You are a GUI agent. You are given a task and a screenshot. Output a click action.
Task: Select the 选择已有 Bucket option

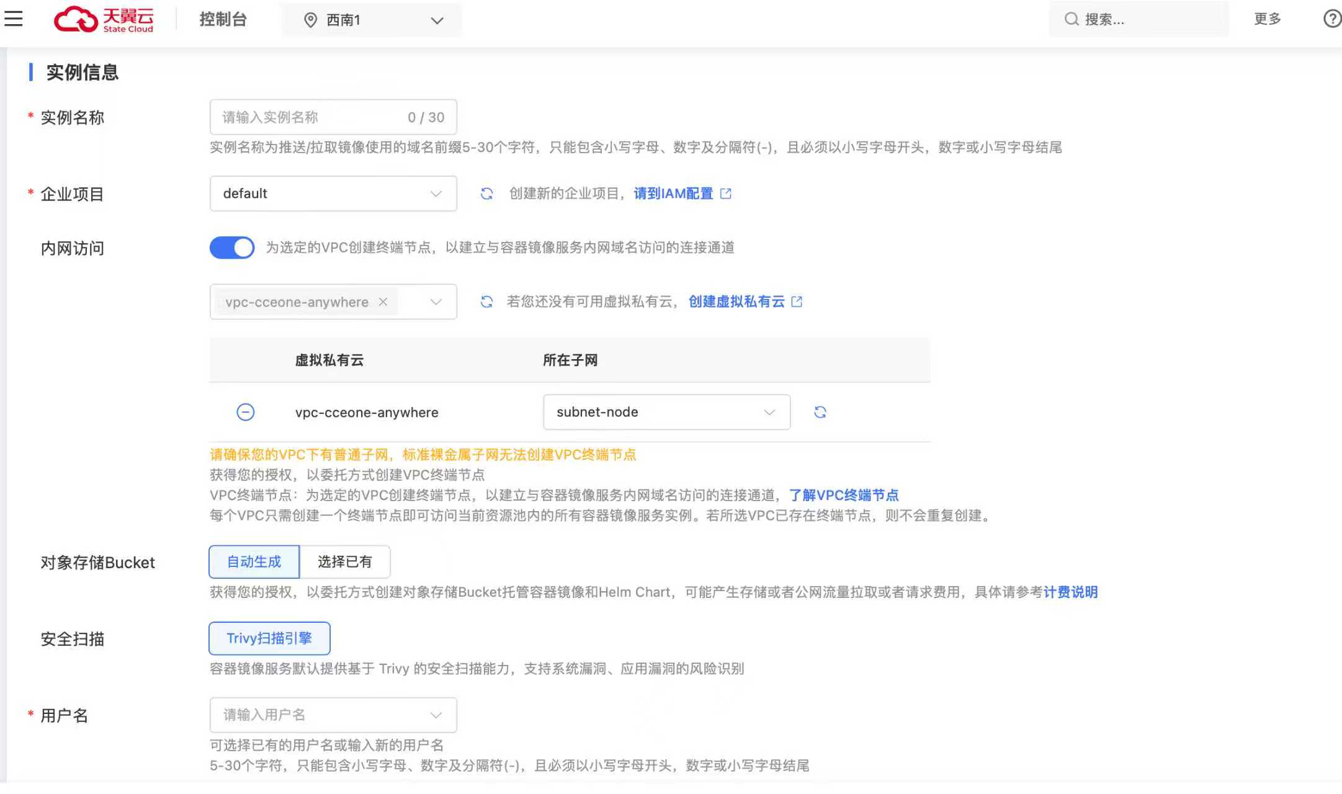(345, 562)
